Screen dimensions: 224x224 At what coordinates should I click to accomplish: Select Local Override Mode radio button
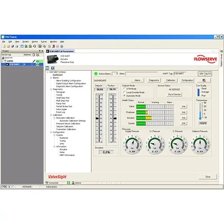(x=124, y=92)
